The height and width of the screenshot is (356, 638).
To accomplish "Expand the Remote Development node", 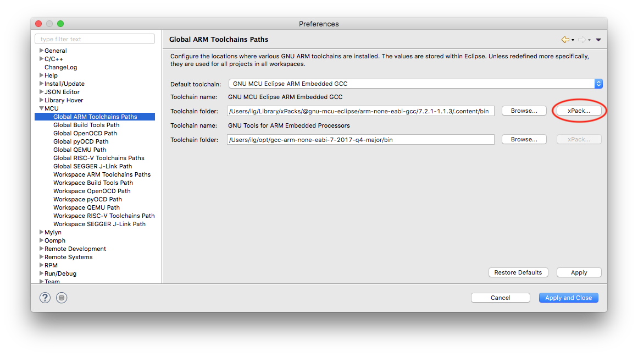I will coord(41,249).
